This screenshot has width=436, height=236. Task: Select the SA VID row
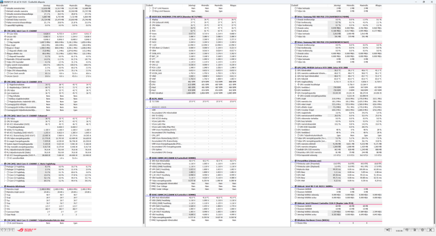click(46, 39)
